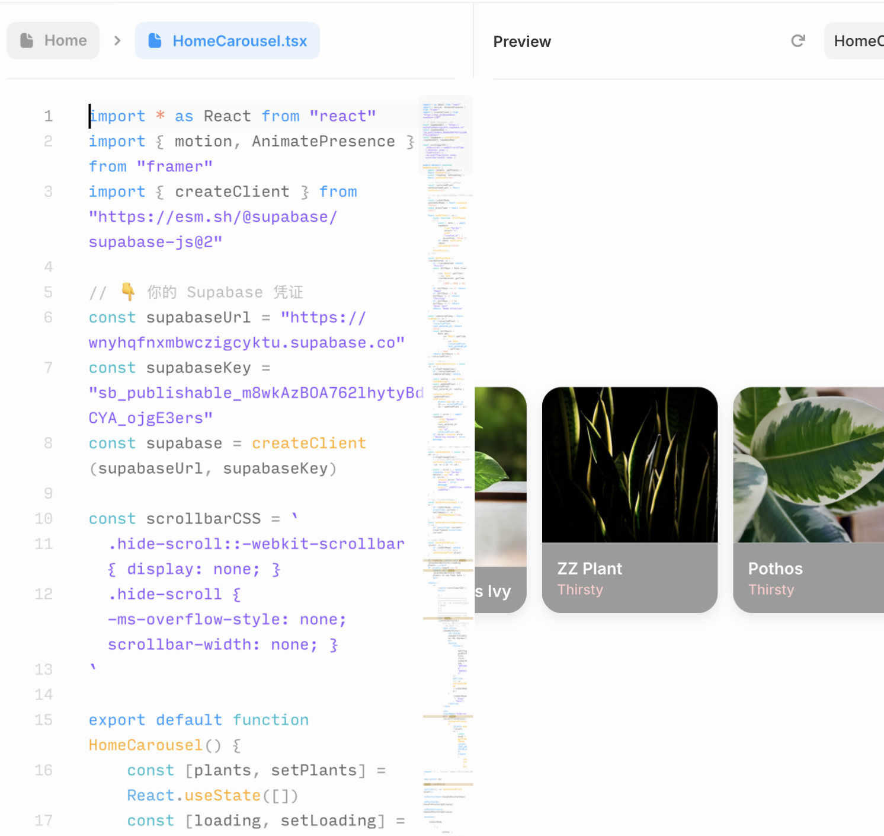Image resolution: width=884 pixels, height=836 pixels.
Task: Click the Thirsty status under Pothos
Action: coord(771,589)
